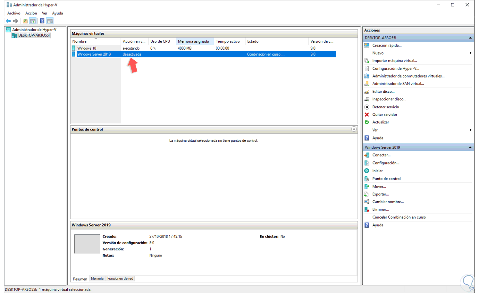
Task: Click the Creación rápida icon
Action: (367, 46)
